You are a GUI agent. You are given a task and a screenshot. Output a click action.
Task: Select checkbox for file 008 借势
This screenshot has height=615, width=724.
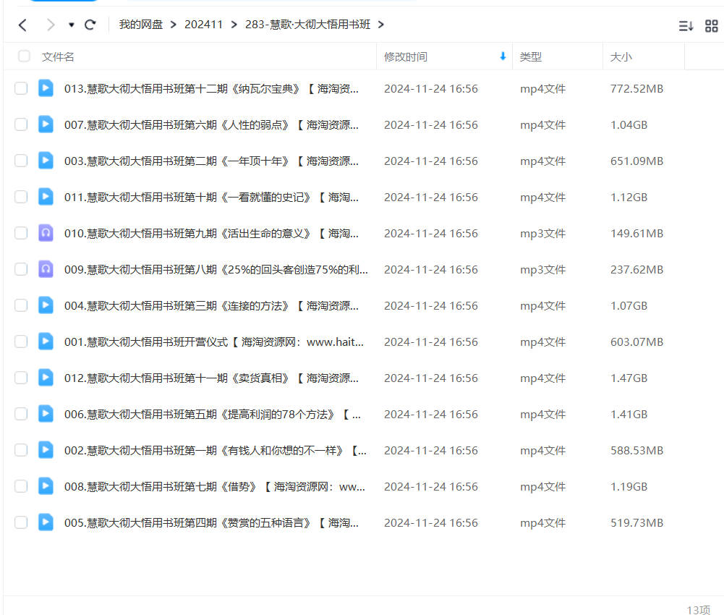tap(21, 486)
